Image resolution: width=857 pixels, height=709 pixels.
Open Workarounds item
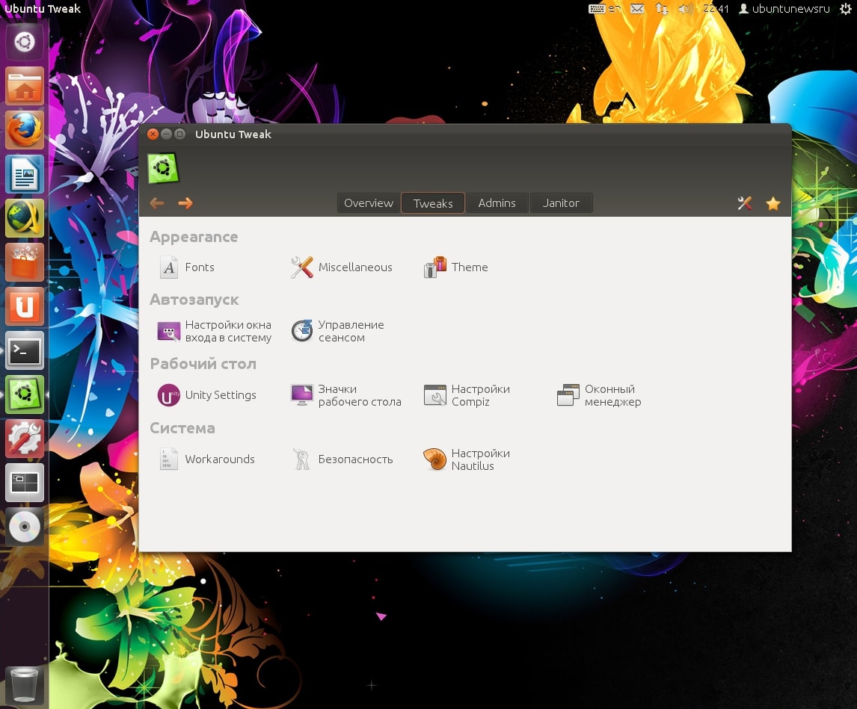[x=206, y=459]
